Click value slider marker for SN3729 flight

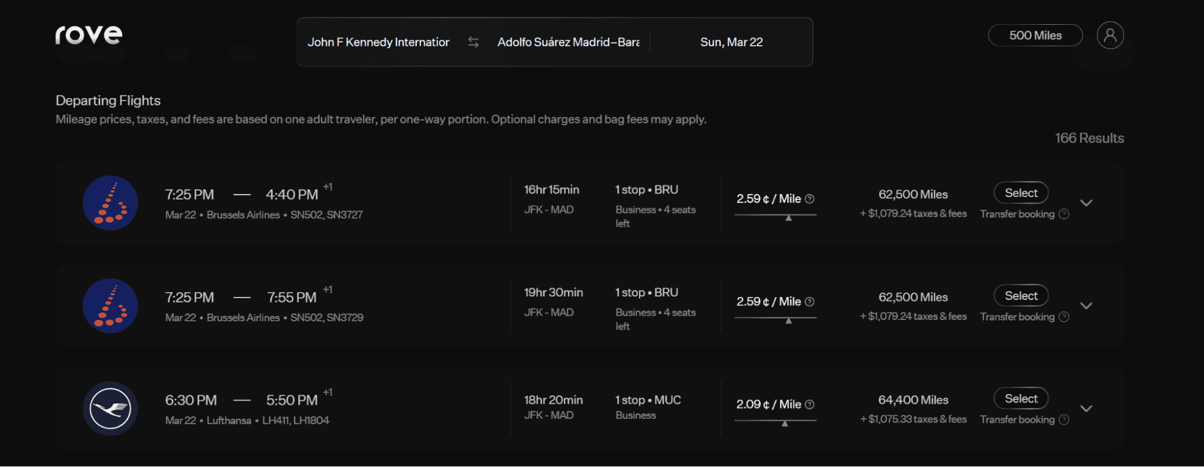[x=788, y=321]
